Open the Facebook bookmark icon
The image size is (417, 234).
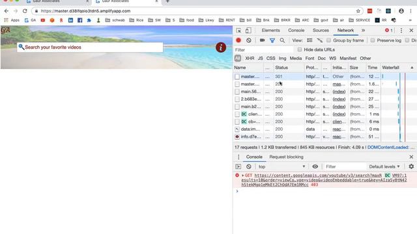point(79,20)
